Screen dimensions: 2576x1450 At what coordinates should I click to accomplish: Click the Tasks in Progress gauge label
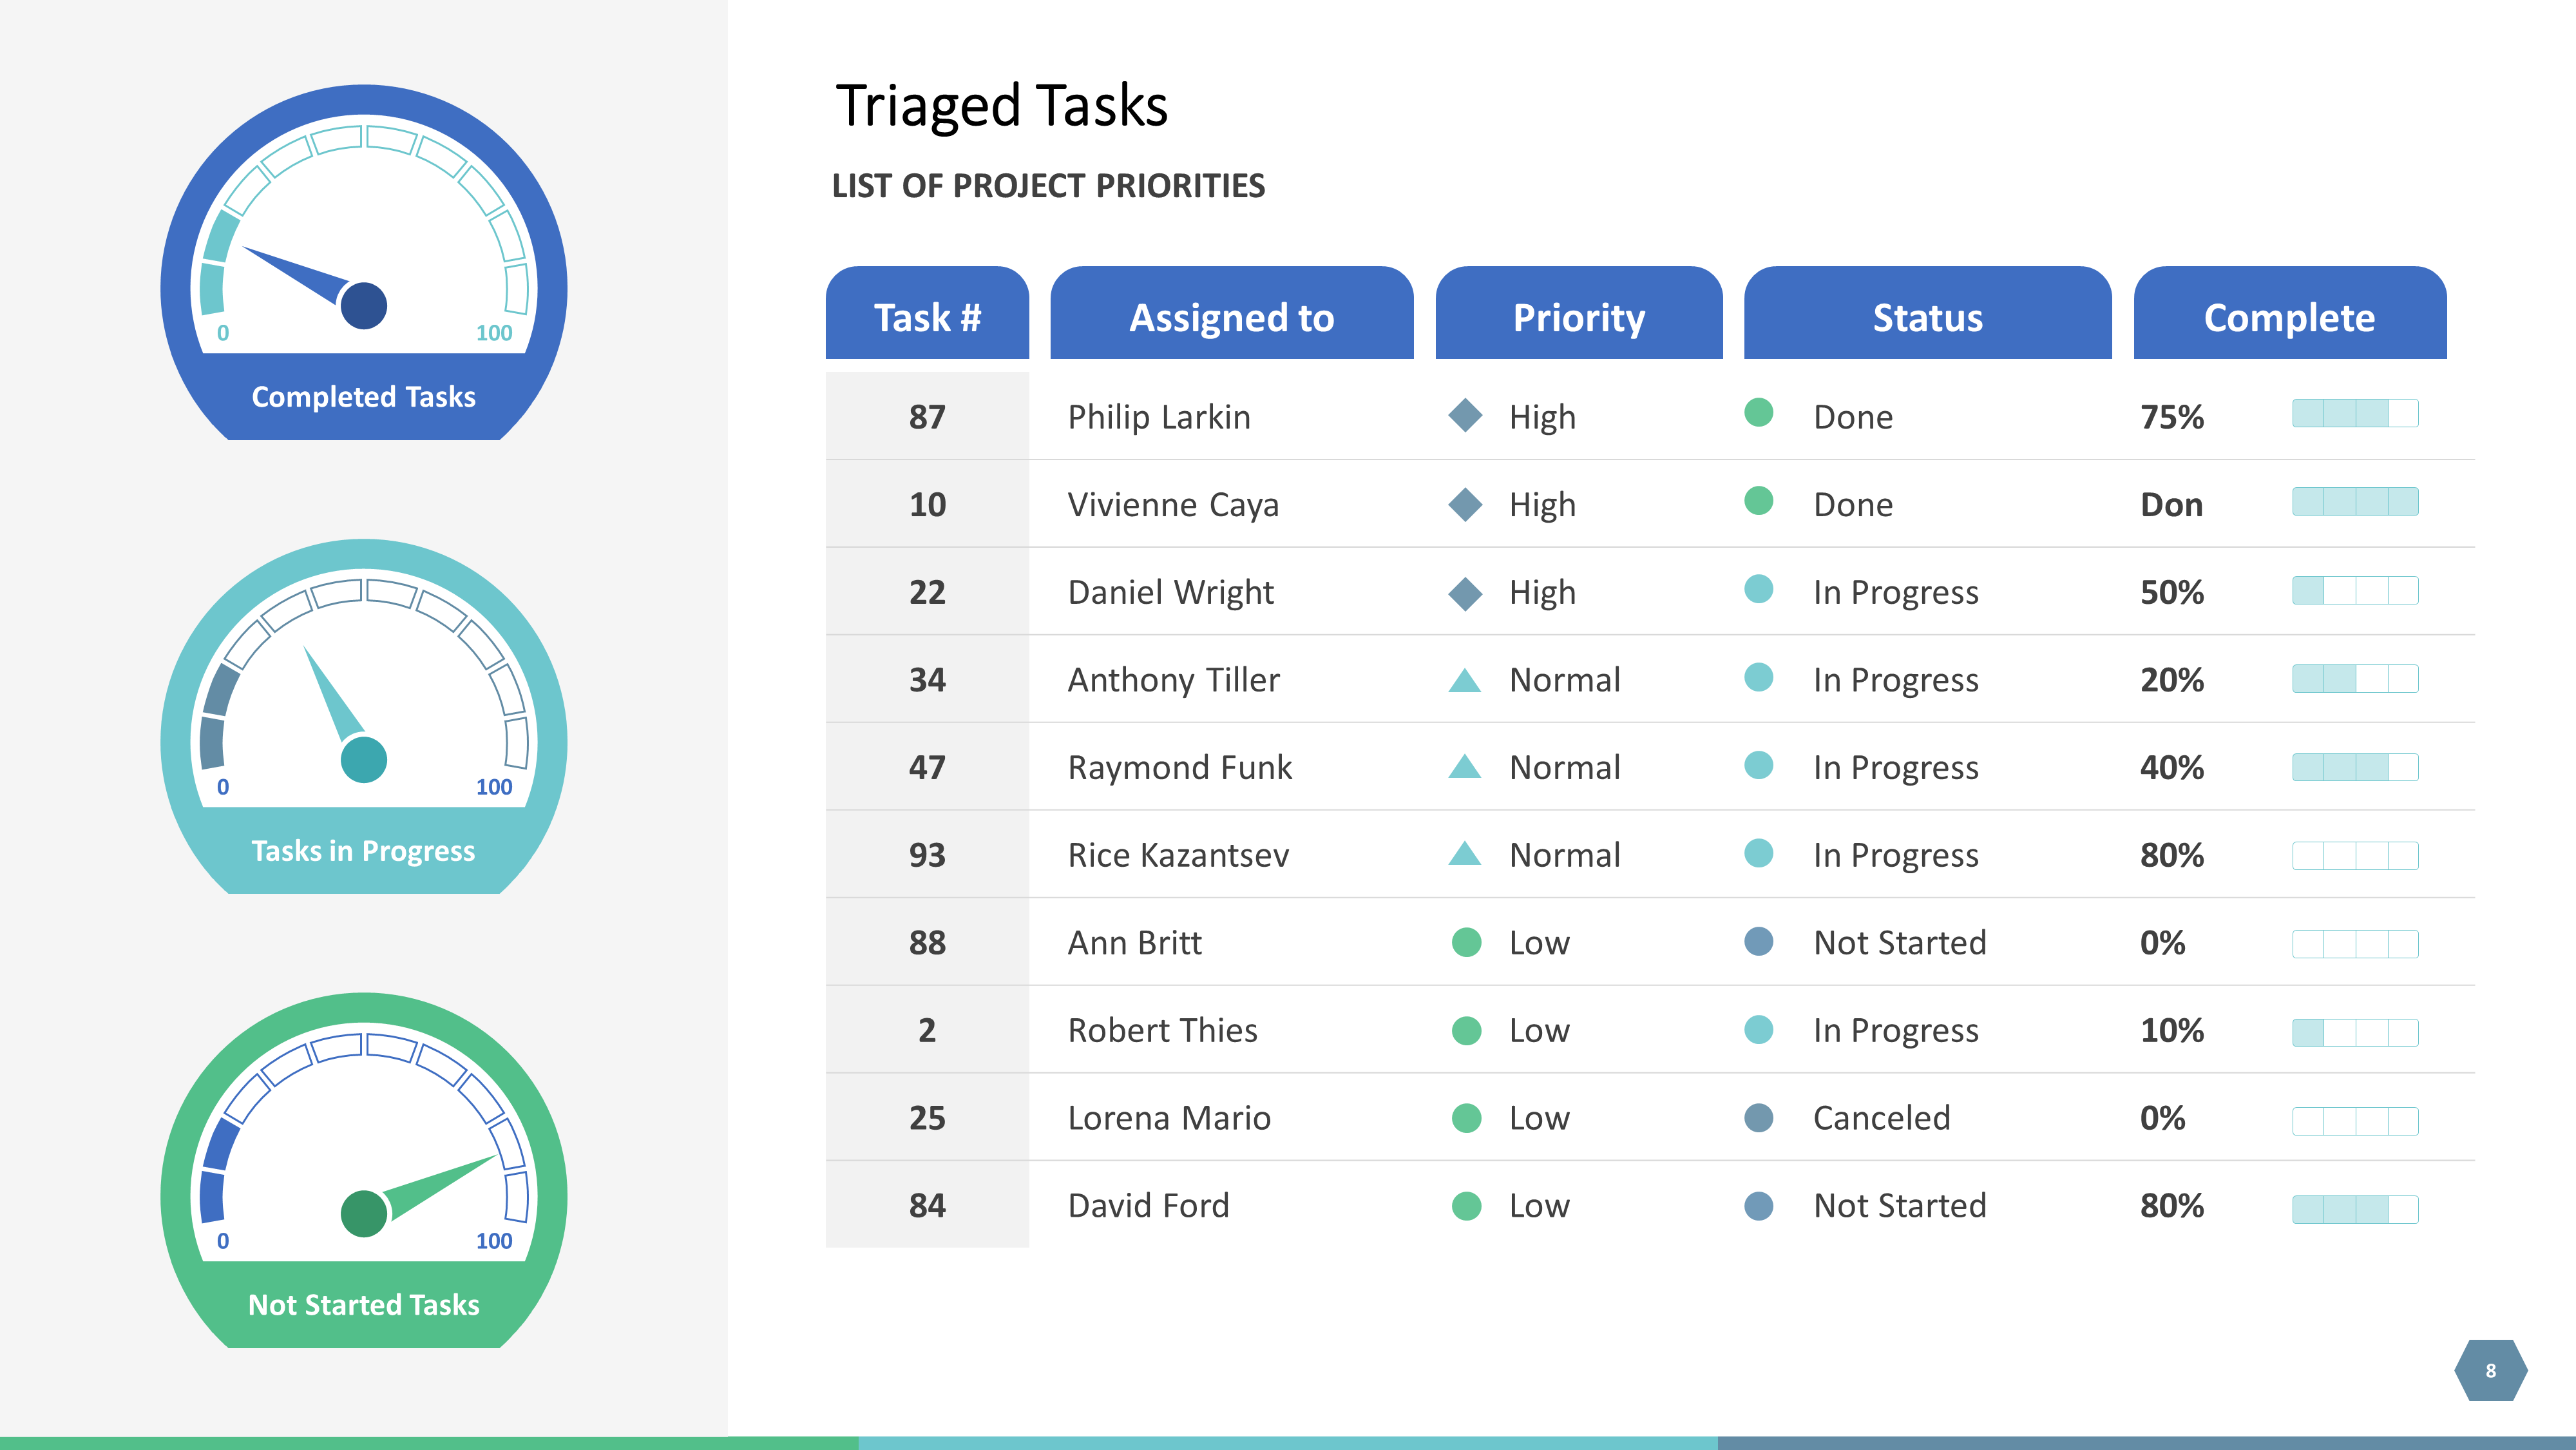[x=363, y=851]
